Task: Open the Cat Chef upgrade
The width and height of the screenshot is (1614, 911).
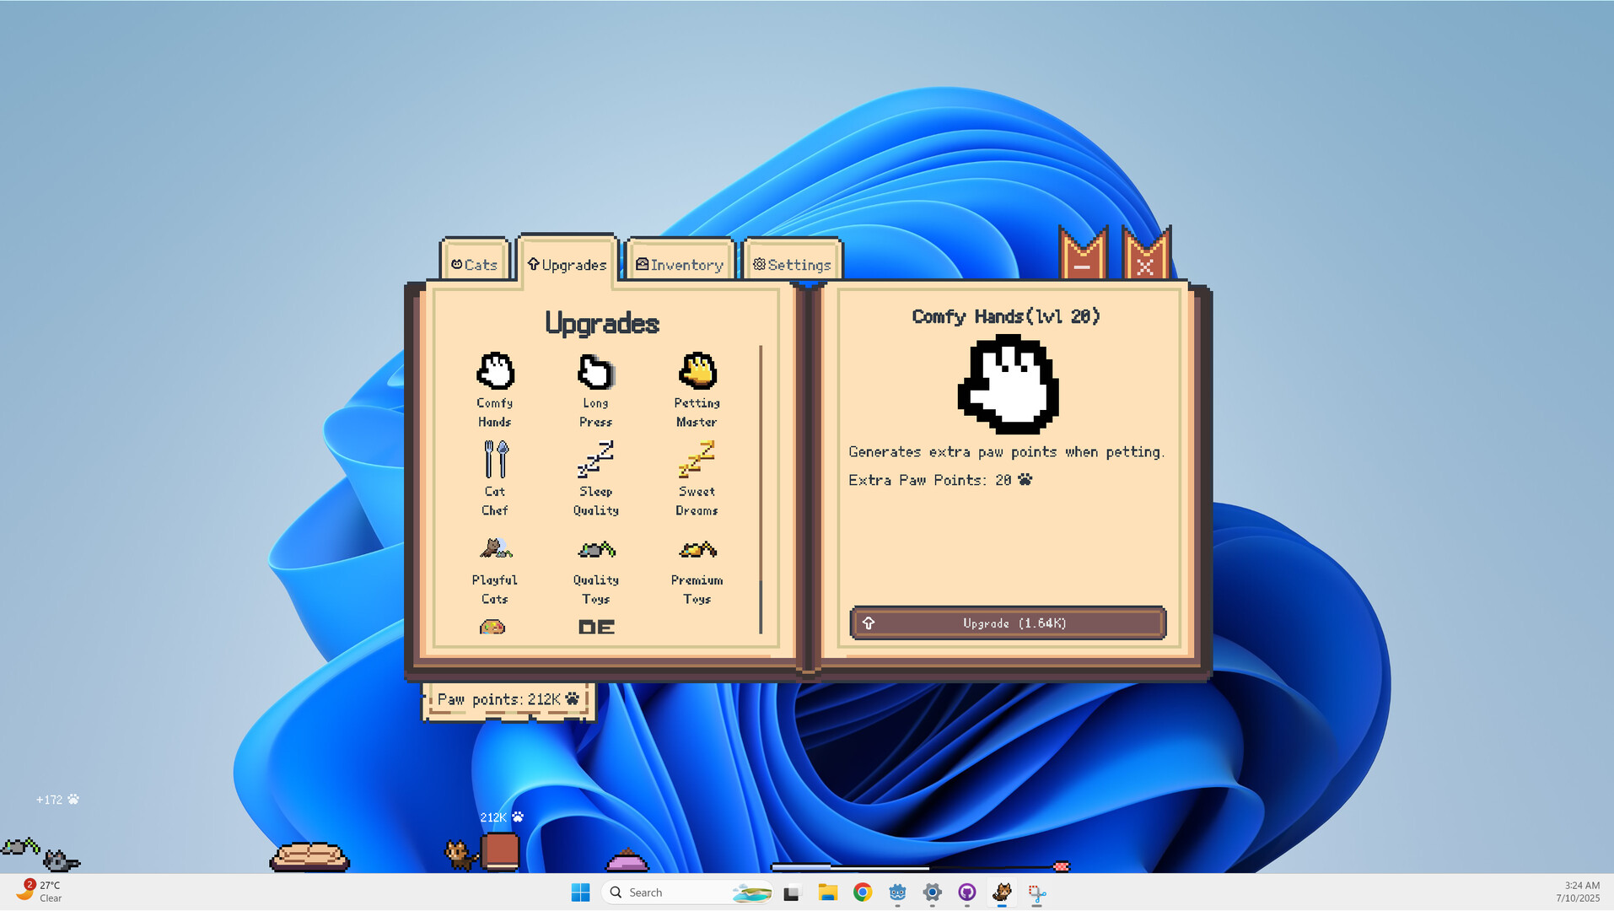Action: pyautogui.click(x=494, y=478)
